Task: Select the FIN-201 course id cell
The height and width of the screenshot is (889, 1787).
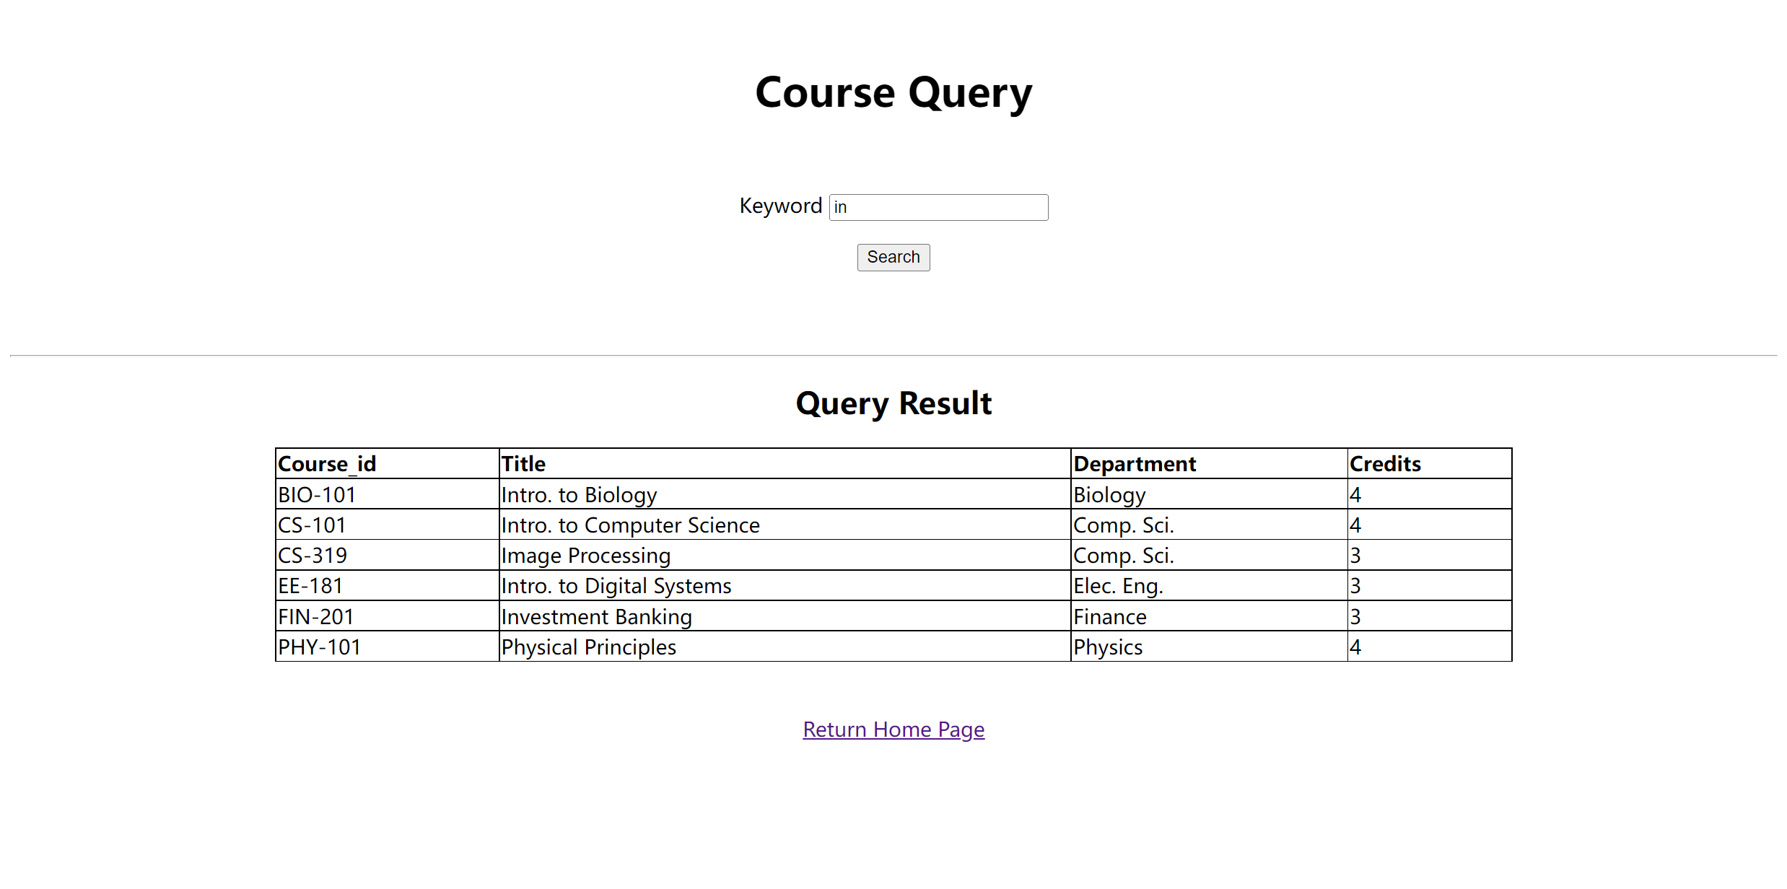Action: pos(316,617)
